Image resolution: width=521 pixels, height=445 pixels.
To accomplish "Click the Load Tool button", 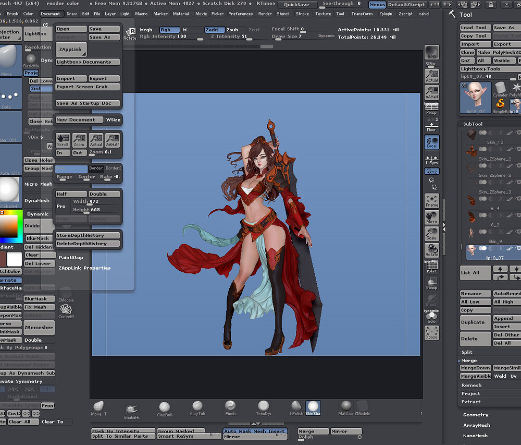I will pos(475,28).
